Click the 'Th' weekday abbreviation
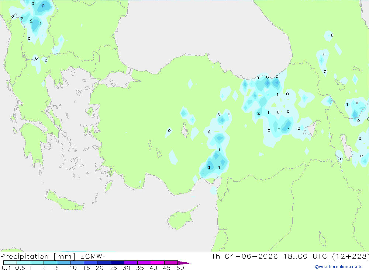Image resolution: width=369 pixels, height=270 pixels. 215,256
